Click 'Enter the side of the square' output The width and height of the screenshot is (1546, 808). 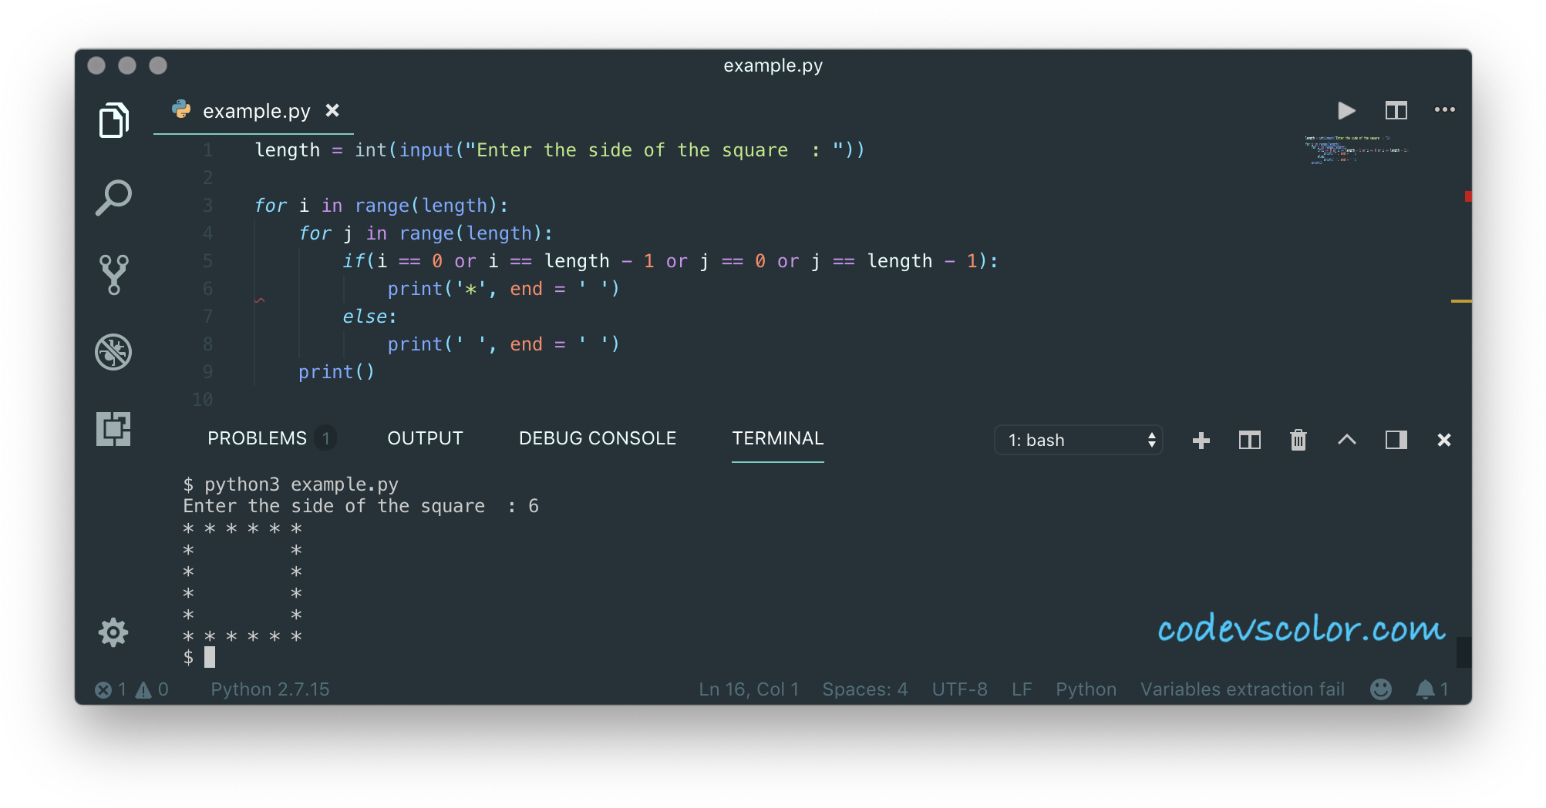coord(334,506)
